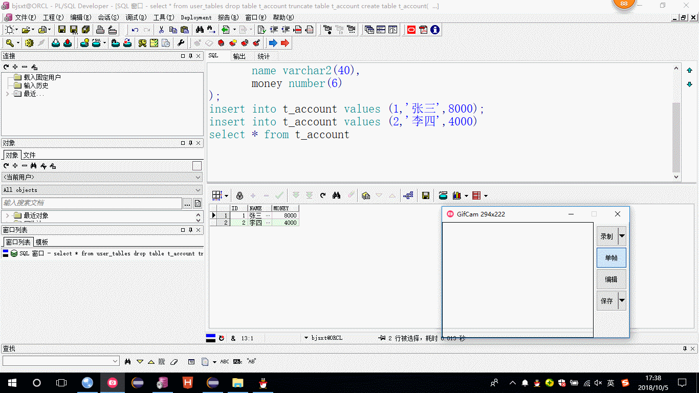The height and width of the screenshot is (393, 699).
Task: Click the Oracle red logo icon
Action: coord(411,30)
